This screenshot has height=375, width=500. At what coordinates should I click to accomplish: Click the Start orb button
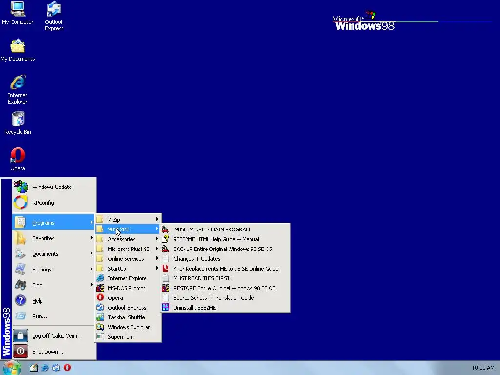pos(12,368)
